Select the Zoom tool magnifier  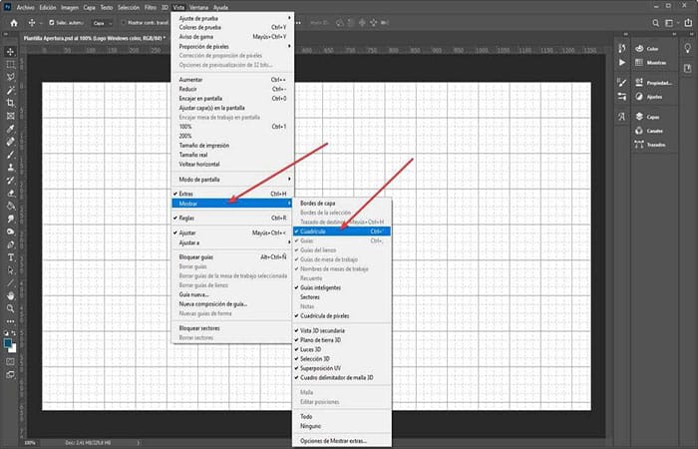[10, 308]
